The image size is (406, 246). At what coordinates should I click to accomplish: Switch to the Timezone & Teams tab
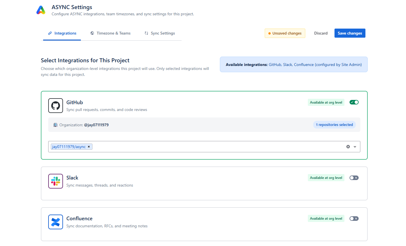pyautogui.click(x=113, y=33)
